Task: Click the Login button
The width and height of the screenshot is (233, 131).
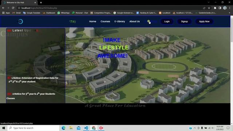Action: [167, 21]
